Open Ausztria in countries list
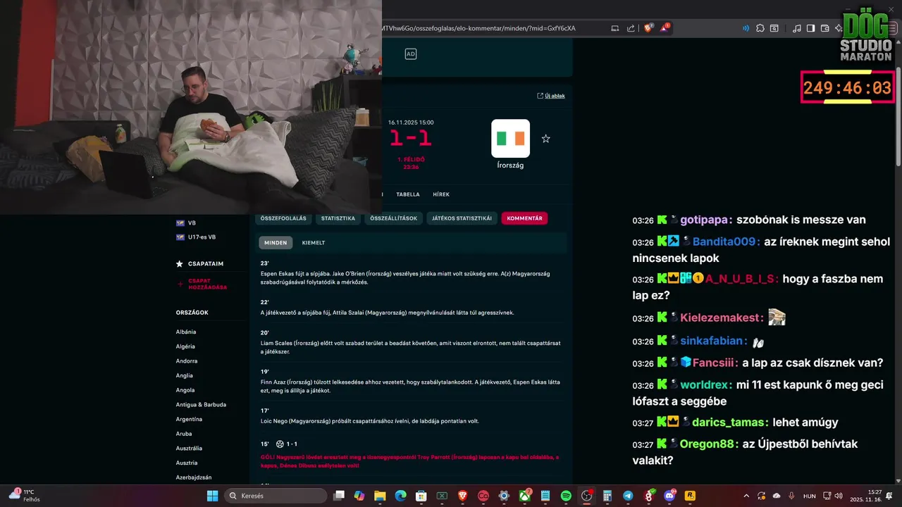The height and width of the screenshot is (507, 902). [x=187, y=463]
